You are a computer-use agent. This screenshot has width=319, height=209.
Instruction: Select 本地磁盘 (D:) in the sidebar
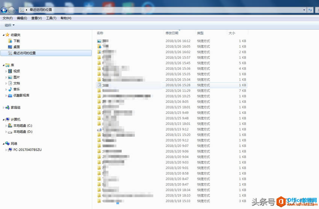tap(23, 132)
